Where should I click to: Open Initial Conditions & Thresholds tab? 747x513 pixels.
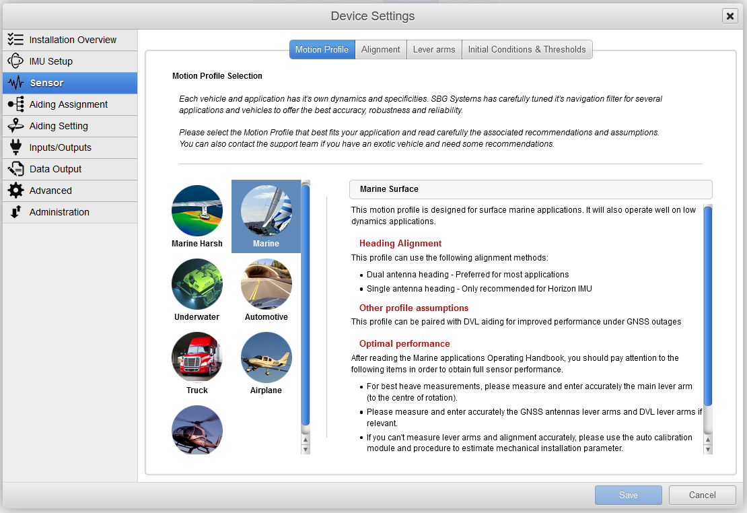[x=527, y=50]
